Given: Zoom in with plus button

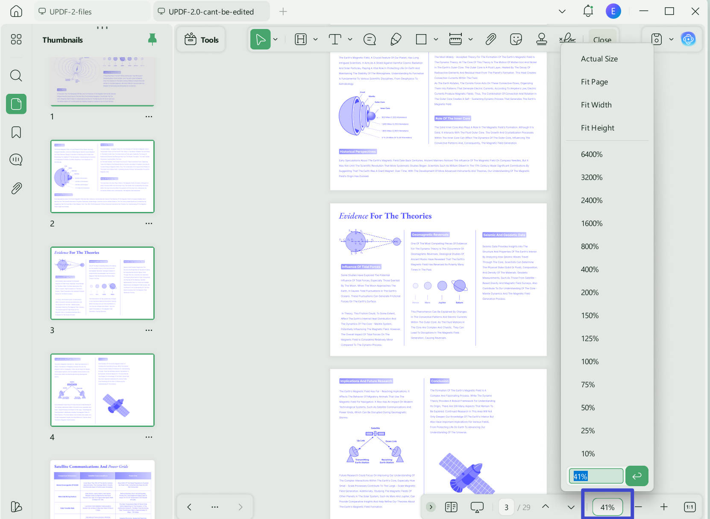Looking at the screenshot, I should coord(664,507).
